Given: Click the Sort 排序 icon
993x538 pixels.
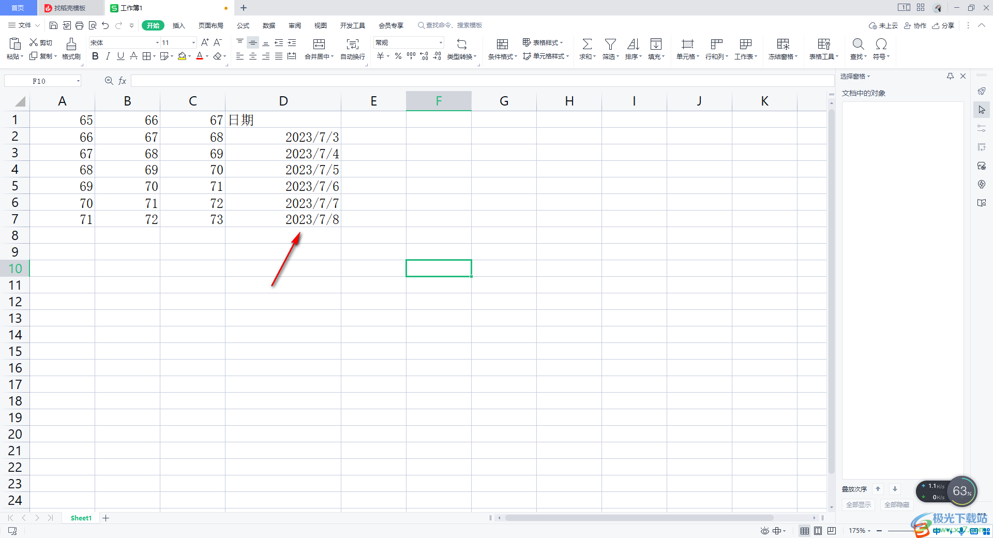Looking at the screenshot, I should tap(633, 44).
